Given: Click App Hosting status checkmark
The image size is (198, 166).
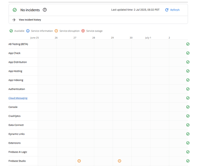Looking at the screenshot, I should click(x=188, y=71).
